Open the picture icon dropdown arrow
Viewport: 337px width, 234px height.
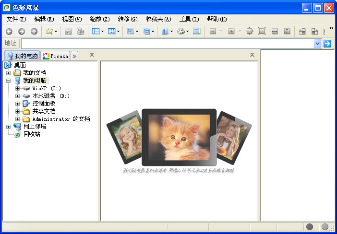[137, 32]
